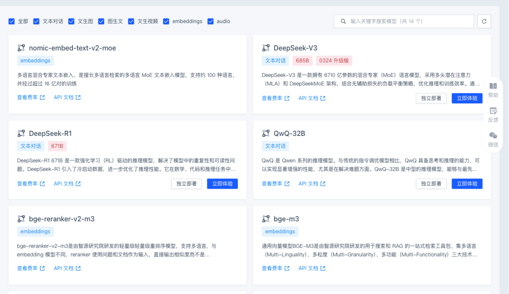The width and height of the screenshot is (509, 294).
Task: Click the embeddings tag on bge-m3
Action: [280, 232]
